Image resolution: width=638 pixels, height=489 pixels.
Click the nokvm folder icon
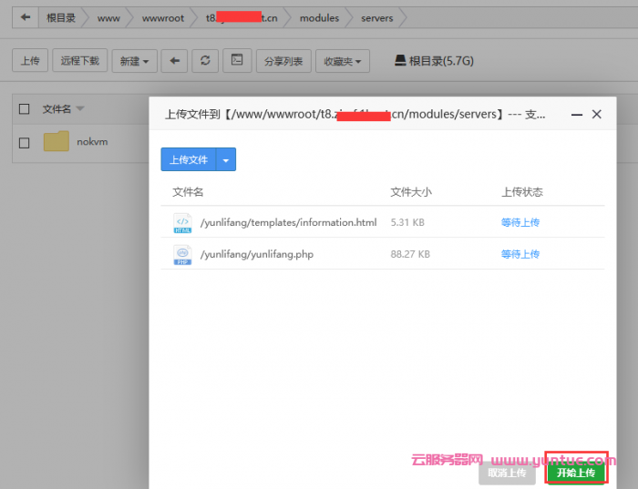click(57, 142)
